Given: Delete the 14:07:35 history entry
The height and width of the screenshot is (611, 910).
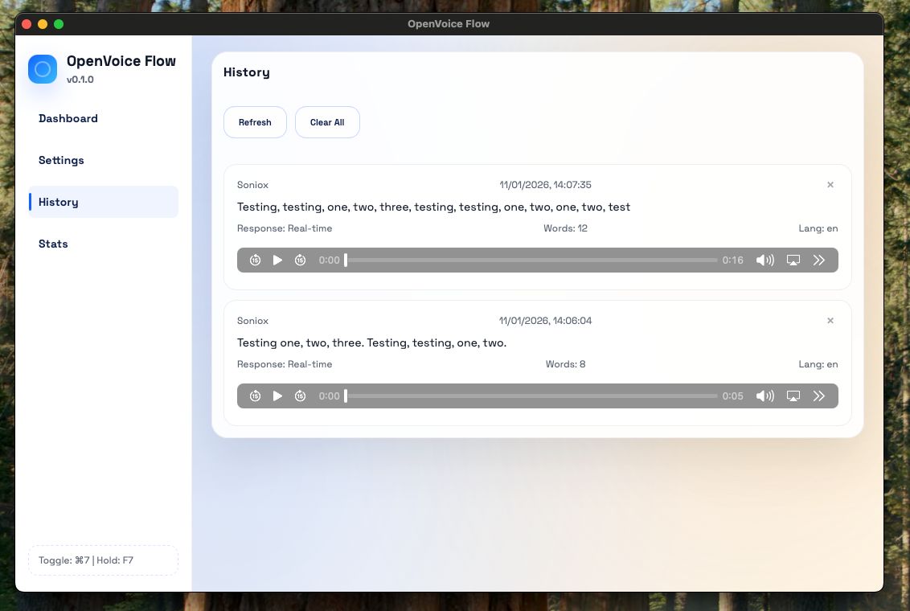Looking at the screenshot, I should (x=830, y=185).
